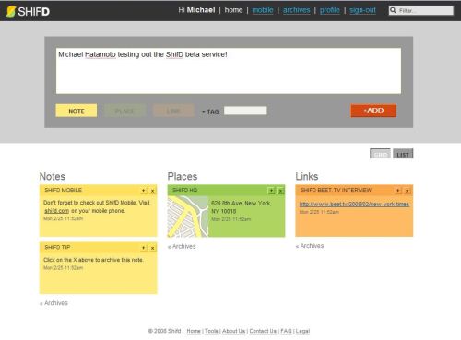
Task: Switch to GRID view
Action: click(x=380, y=154)
